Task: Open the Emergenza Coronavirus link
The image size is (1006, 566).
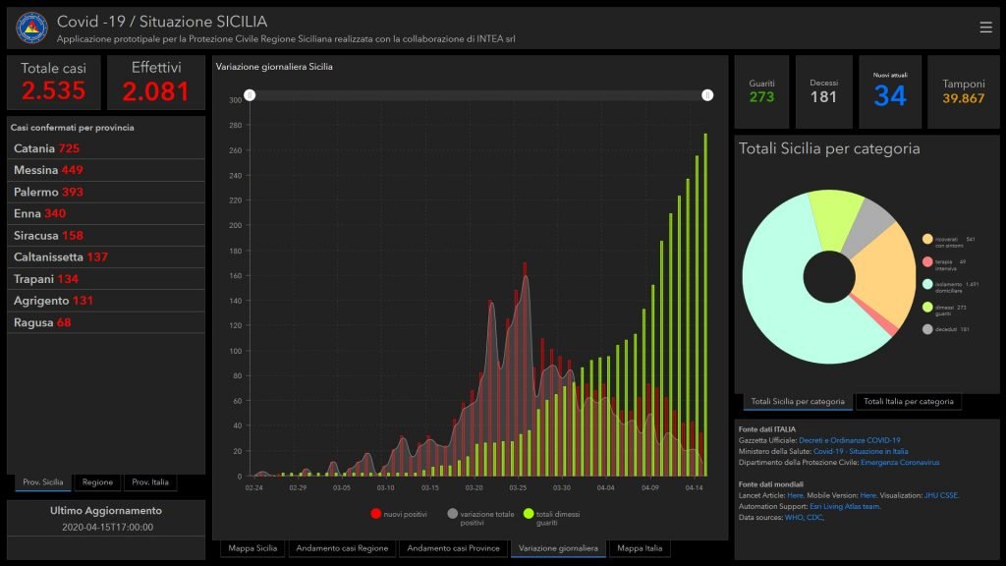Action: tap(902, 462)
